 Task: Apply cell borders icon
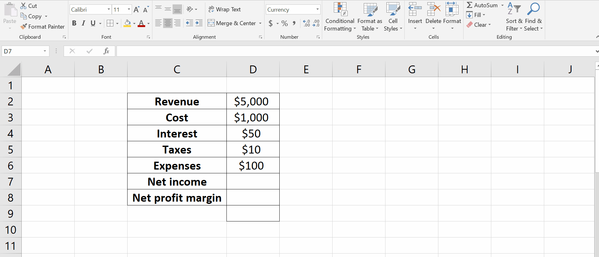[110, 23]
